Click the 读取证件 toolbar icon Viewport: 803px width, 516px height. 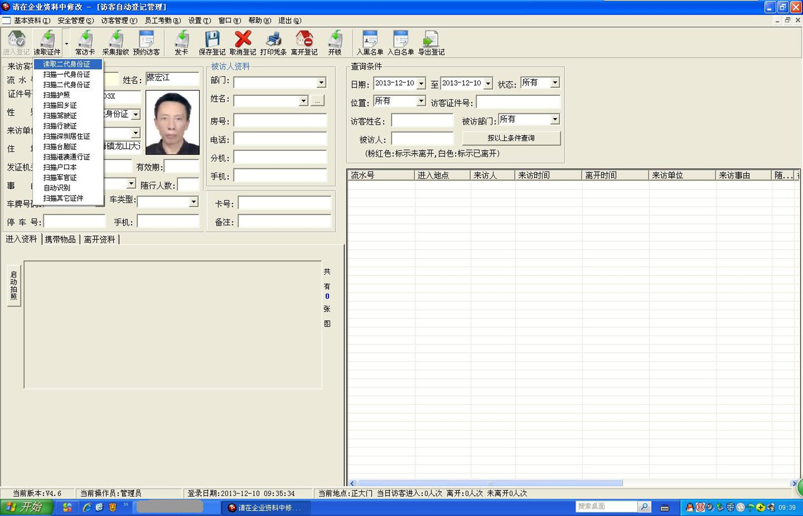[x=47, y=43]
